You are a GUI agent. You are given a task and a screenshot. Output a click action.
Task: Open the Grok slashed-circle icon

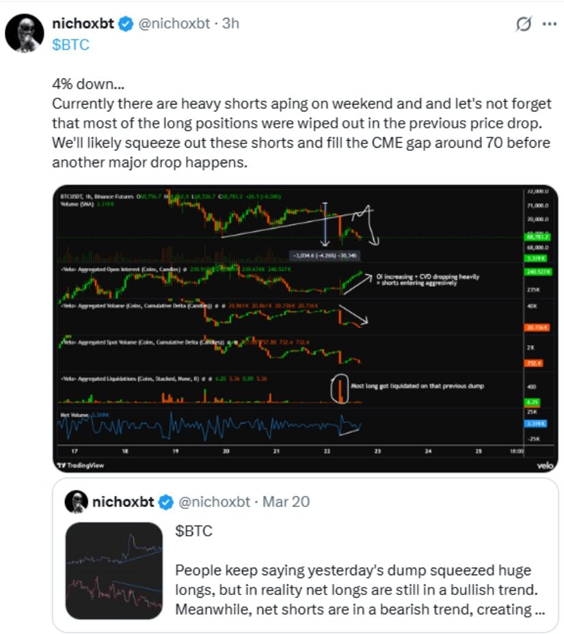point(523,25)
